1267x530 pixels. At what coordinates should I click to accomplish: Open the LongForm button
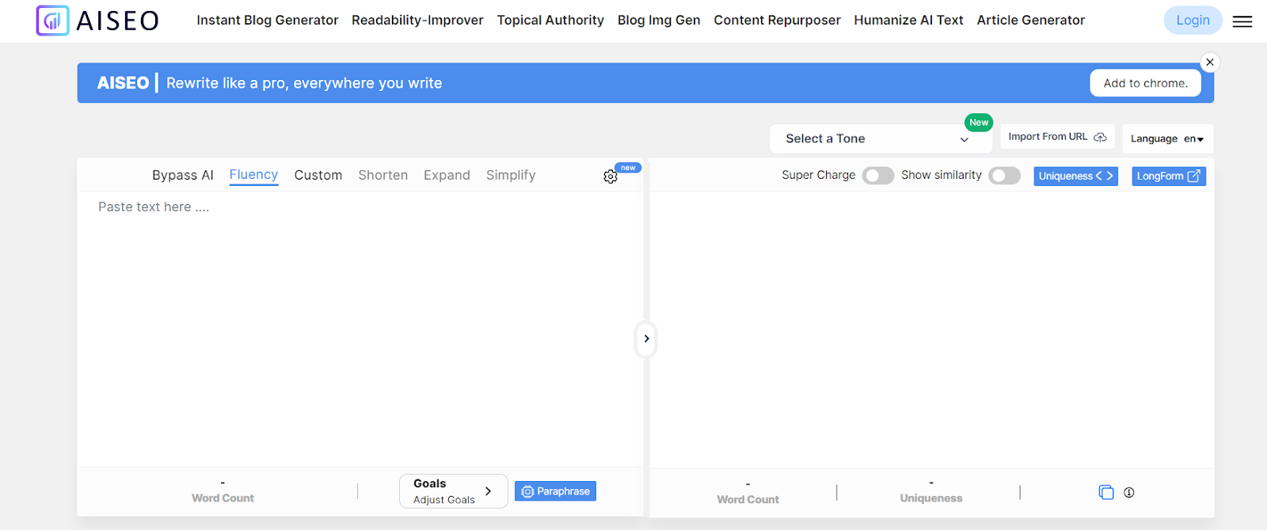click(1169, 176)
